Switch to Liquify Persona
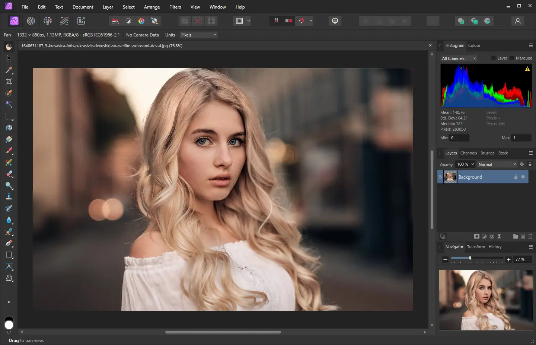The width and height of the screenshot is (536, 345). 31,21
